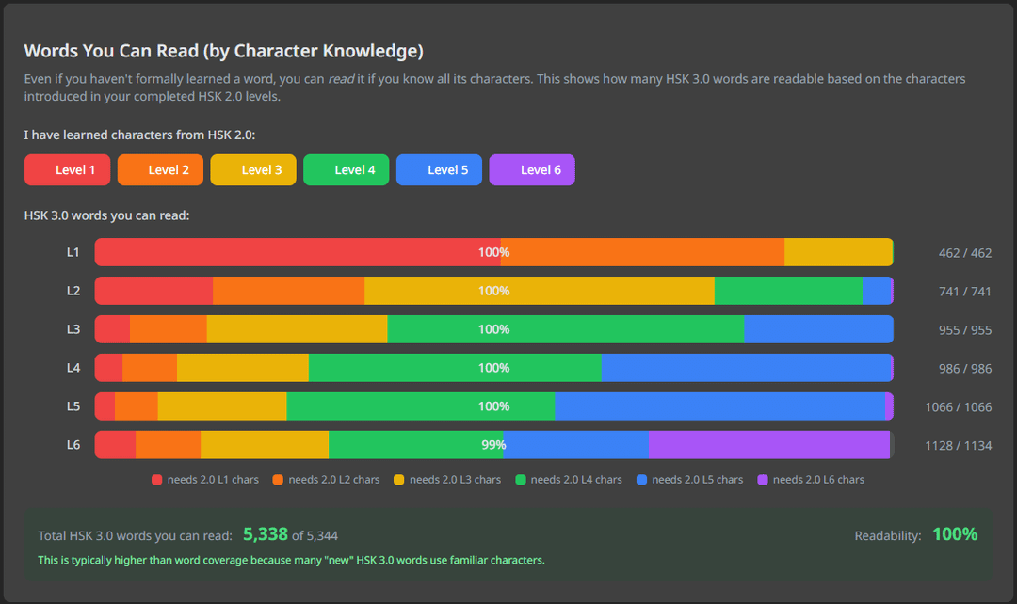The image size is (1017, 604).
Task: Click the purple segment of the L6 bar
Action: click(768, 445)
